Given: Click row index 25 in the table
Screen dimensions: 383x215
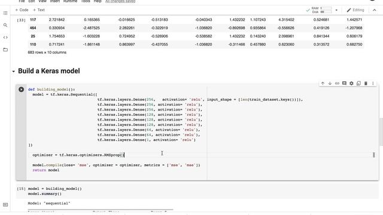Looking at the screenshot, I should tap(33, 36).
